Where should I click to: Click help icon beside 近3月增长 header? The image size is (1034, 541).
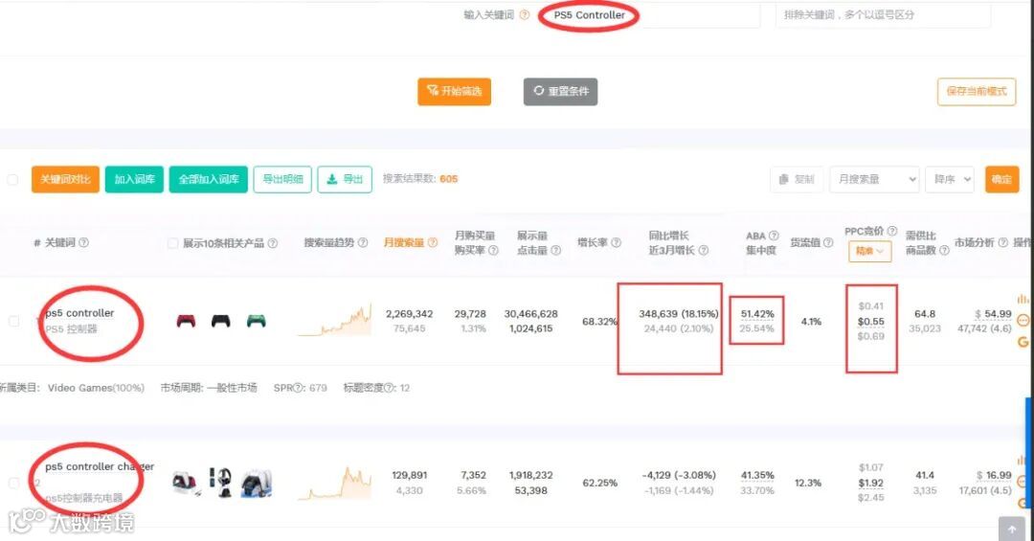(x=704, y=250)
